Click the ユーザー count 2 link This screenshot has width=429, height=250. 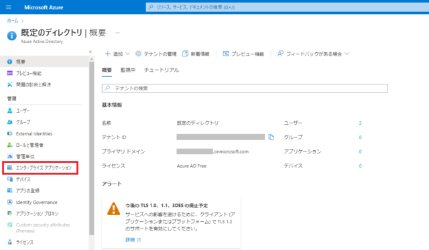coord(360,123)
